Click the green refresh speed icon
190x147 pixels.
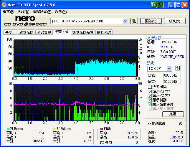(178, 68)
